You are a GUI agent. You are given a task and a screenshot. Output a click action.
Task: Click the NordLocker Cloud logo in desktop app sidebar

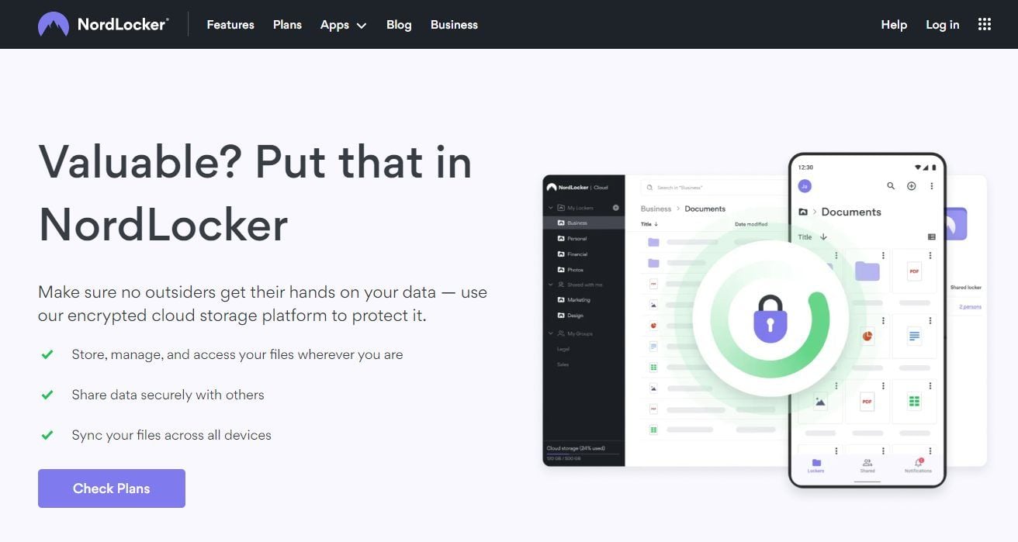coord(577,187)
